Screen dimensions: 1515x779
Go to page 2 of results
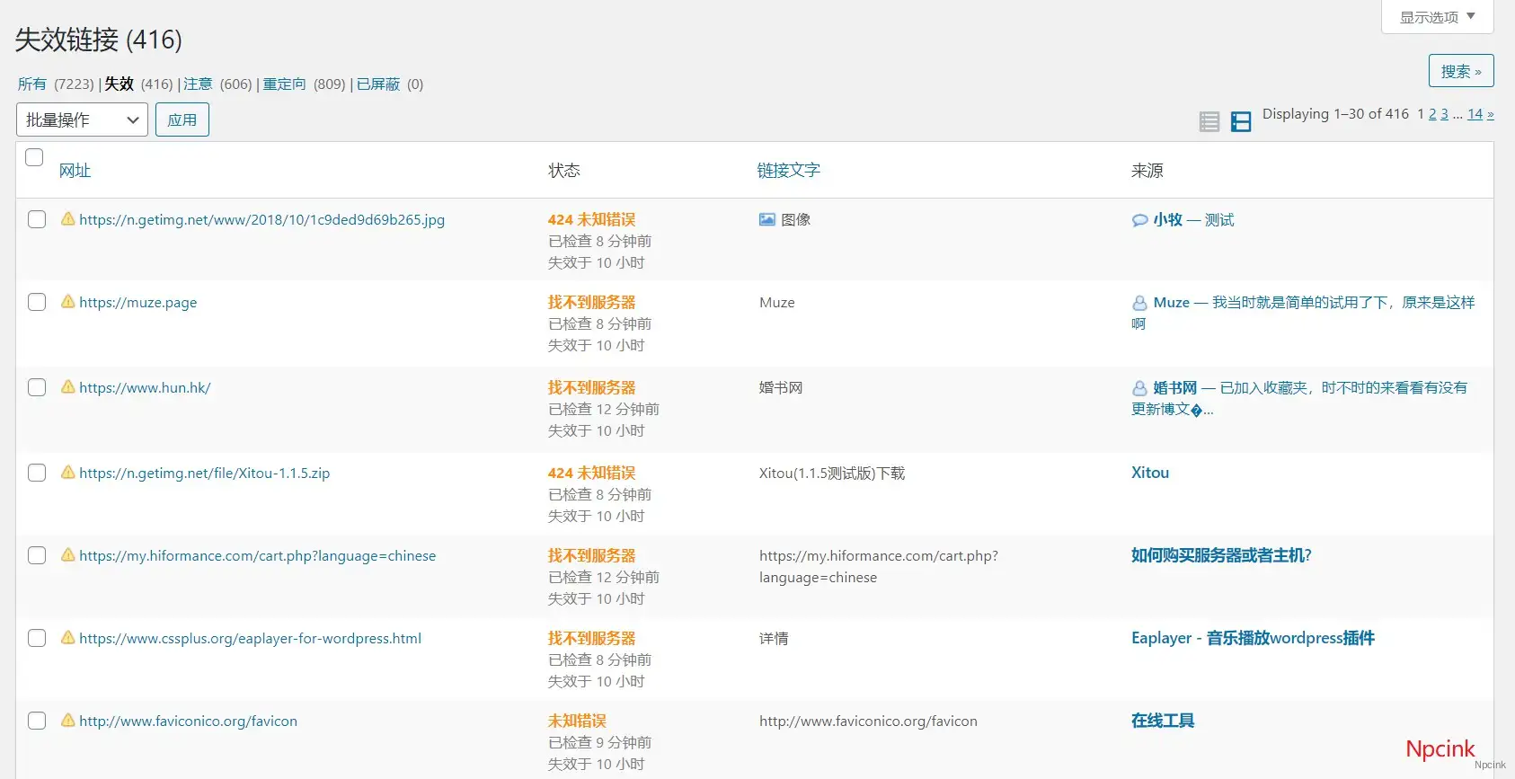[x=1432, y=113]
